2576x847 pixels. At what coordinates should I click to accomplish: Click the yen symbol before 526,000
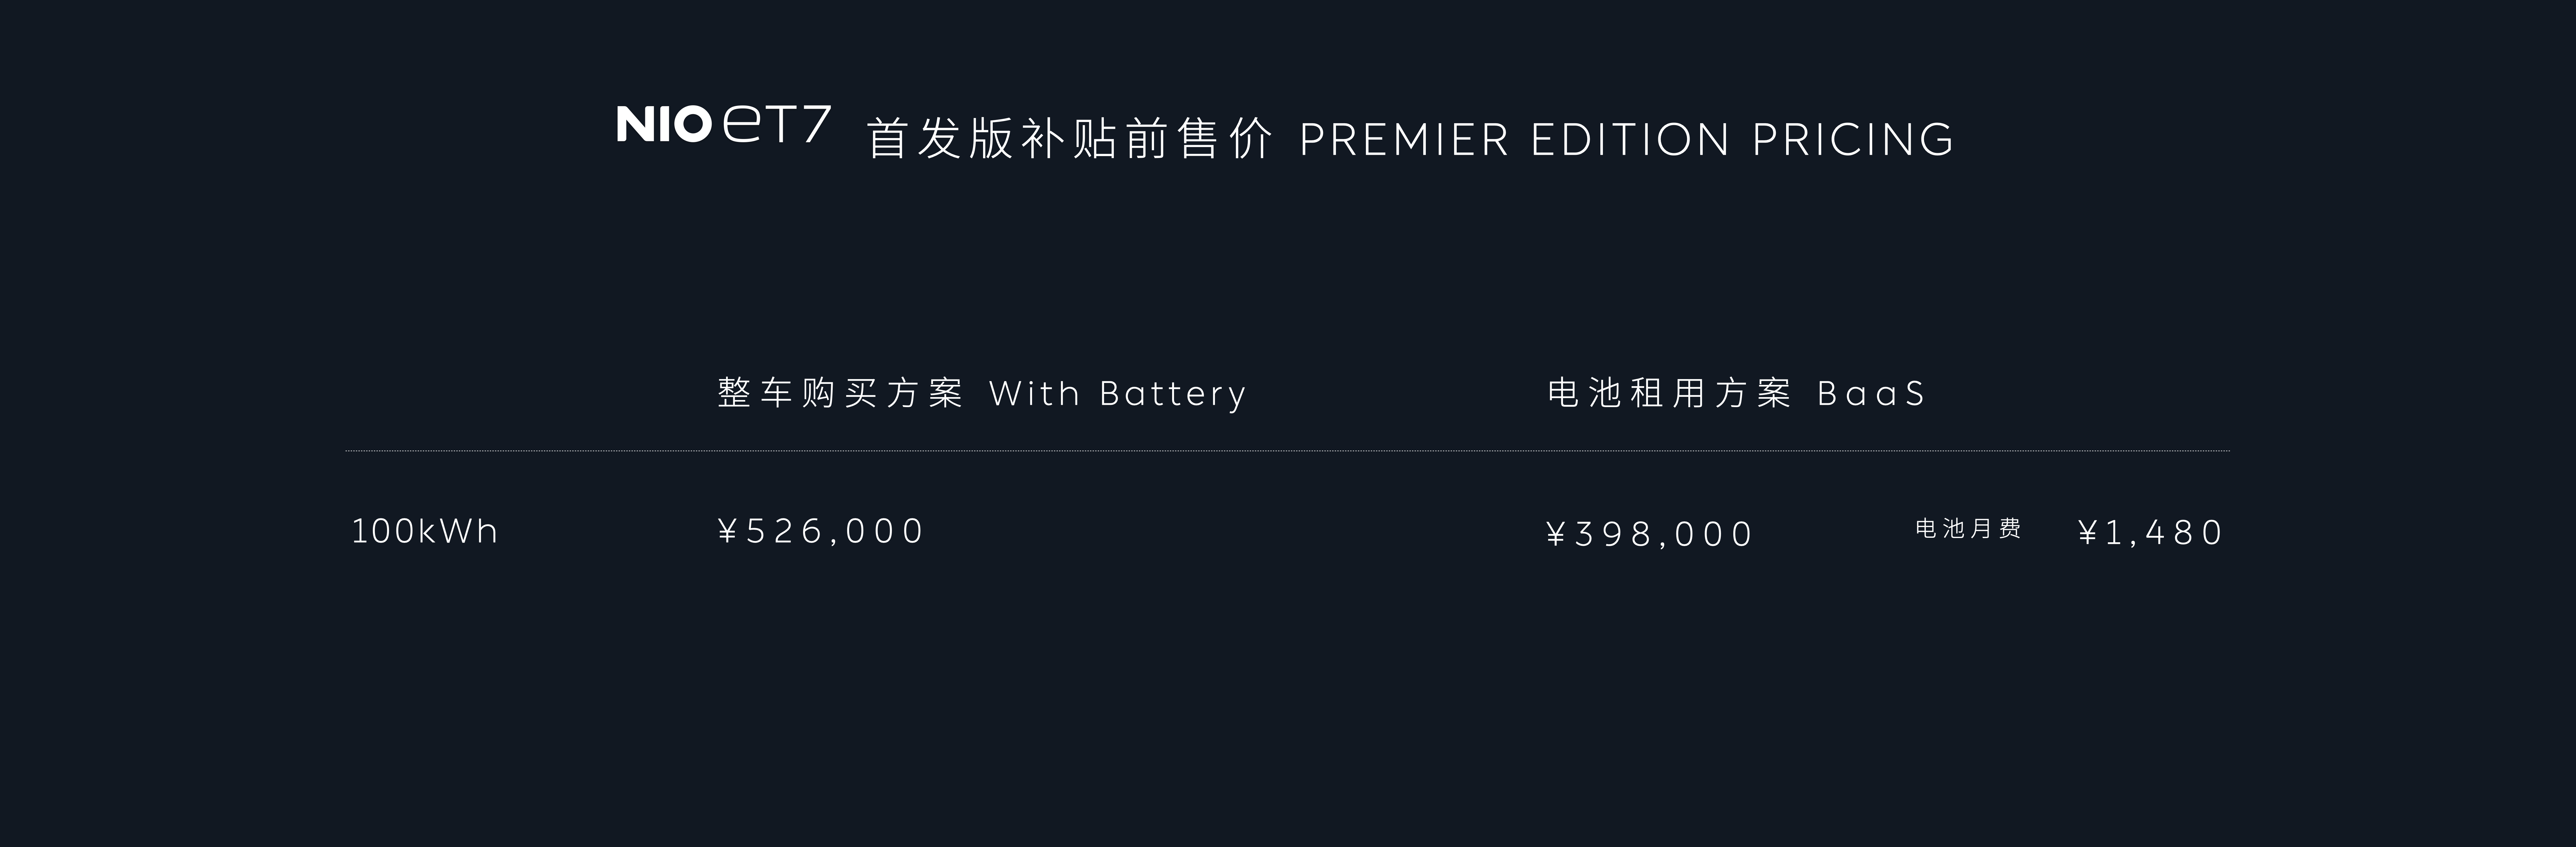pyautogui.click(x=728, y=531)
